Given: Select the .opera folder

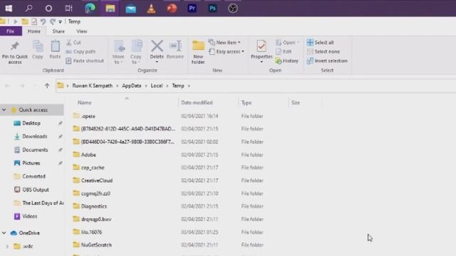Looking at the screenshot, I should coord(88,116).
